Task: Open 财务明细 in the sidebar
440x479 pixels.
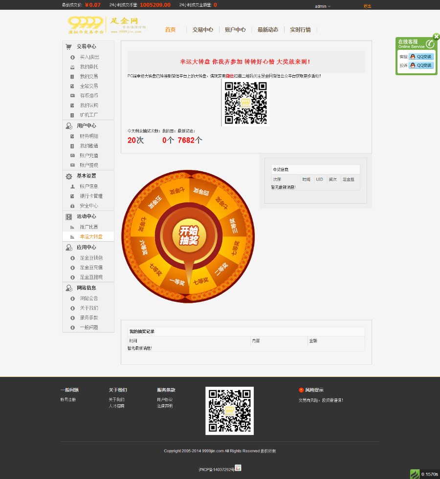Action: [x=89, y=136]
